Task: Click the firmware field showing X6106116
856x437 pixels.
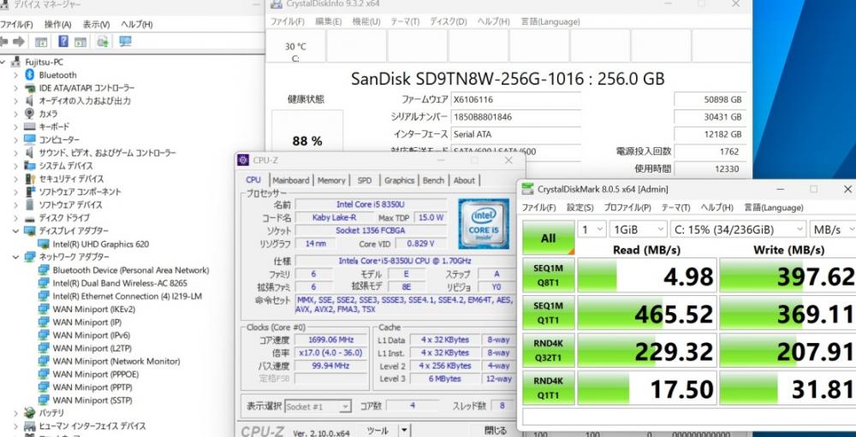Action: [x=514, y=100]
